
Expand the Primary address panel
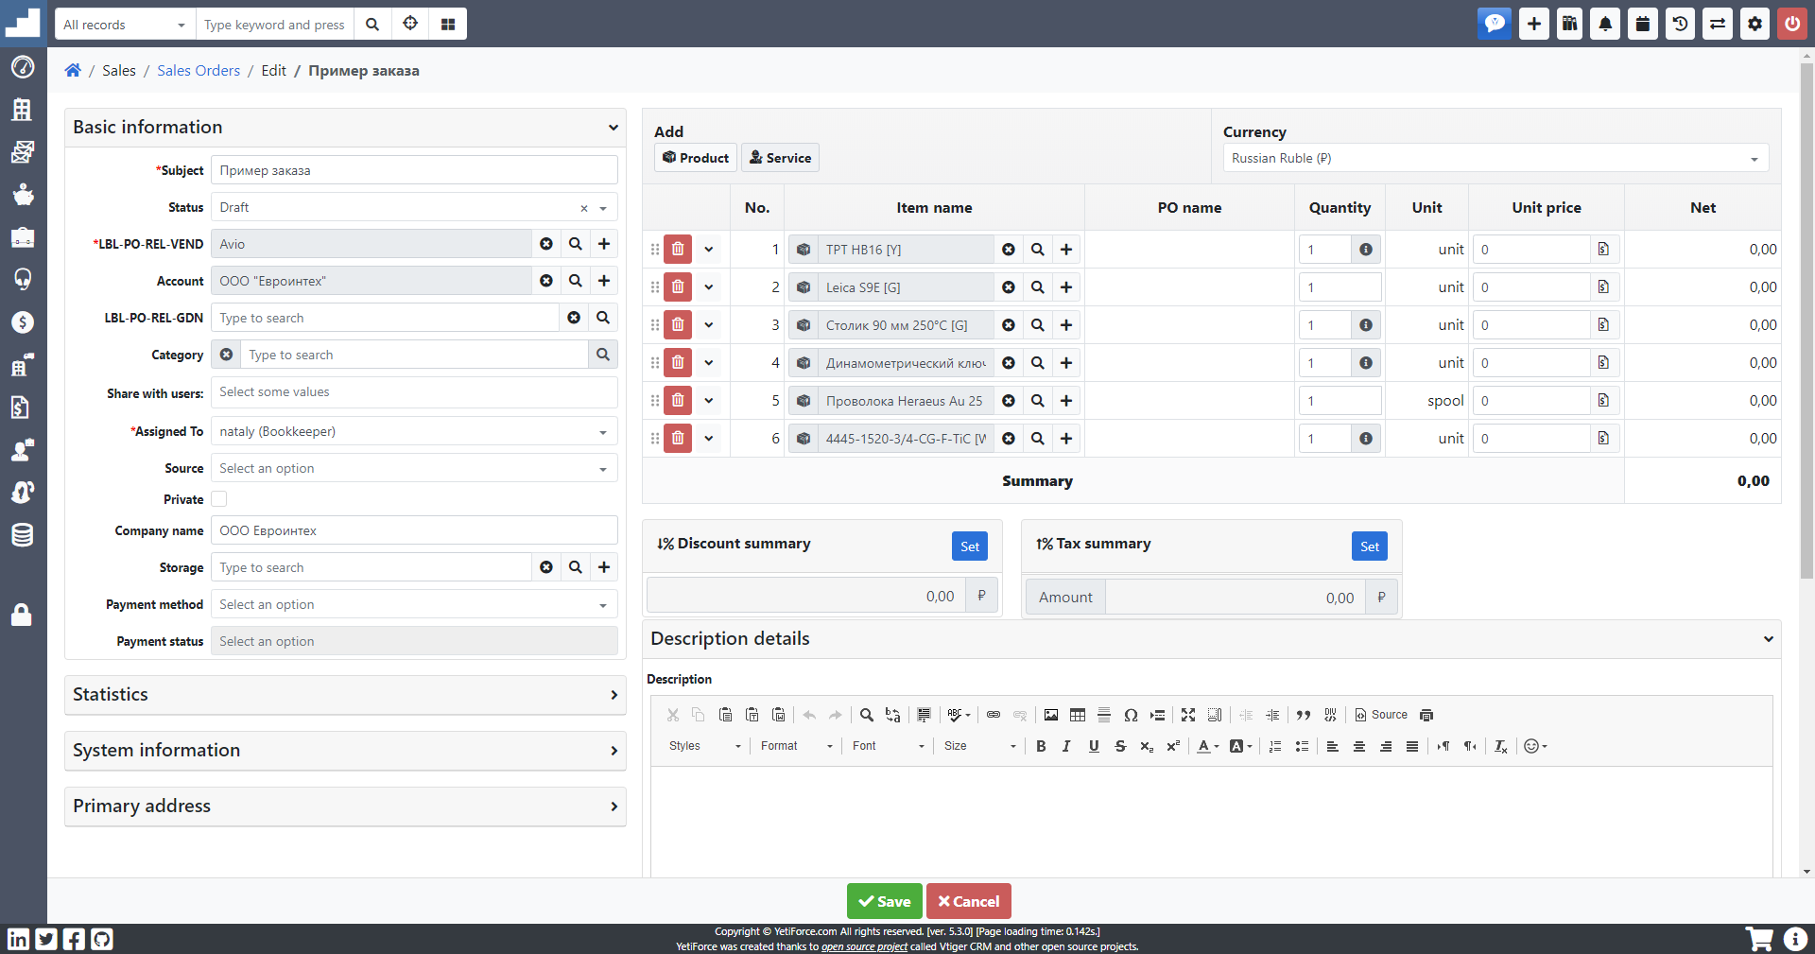point(345,806)
